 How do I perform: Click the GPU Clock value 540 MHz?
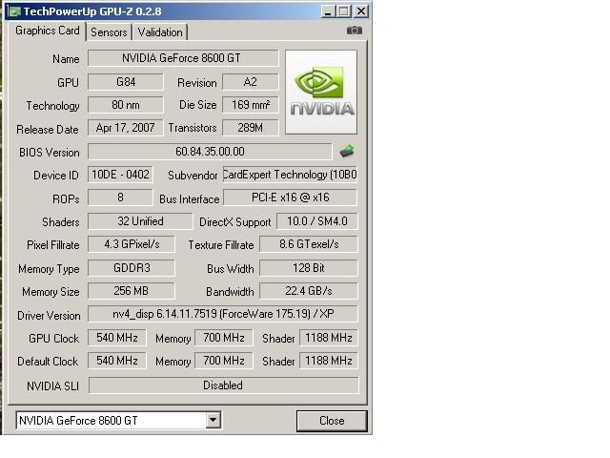tap(116, 338)
